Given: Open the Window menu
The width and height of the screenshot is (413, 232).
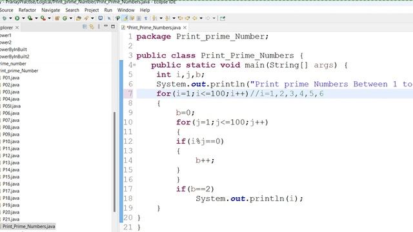Looking at the screenshot, I should (126, 10).
